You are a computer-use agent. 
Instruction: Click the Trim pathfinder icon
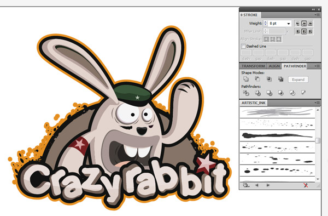(257, 93)
